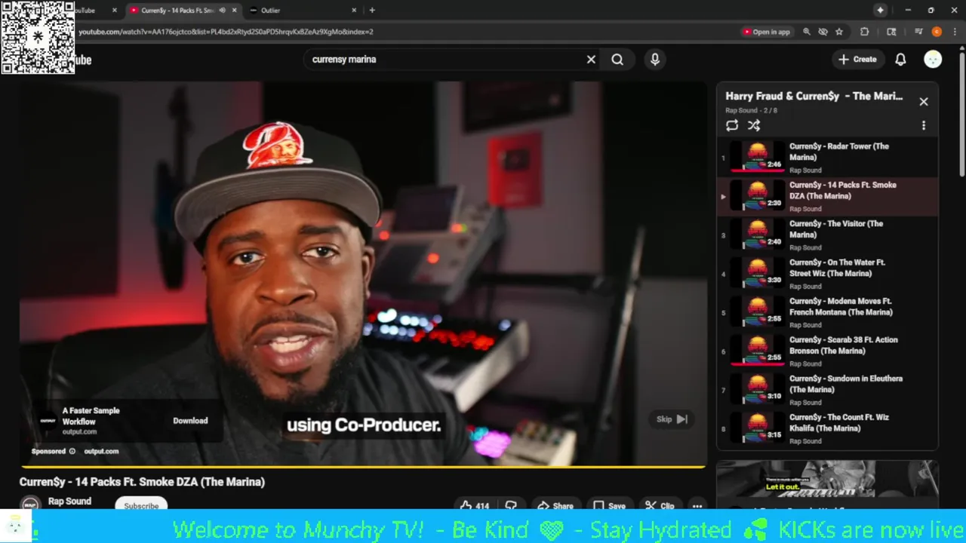Click the magnifier search button

[x=617, y=60]
